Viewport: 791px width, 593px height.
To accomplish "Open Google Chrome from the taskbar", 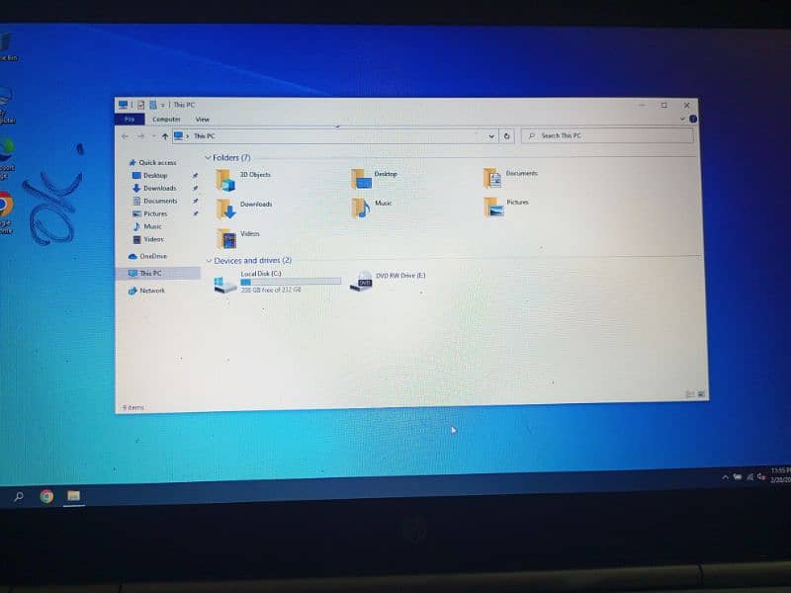I will point(46,496).
